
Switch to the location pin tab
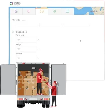pos(29,11)
